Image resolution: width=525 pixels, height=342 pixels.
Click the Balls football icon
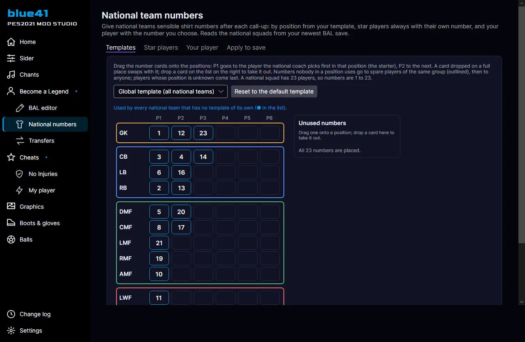(11, 239)
